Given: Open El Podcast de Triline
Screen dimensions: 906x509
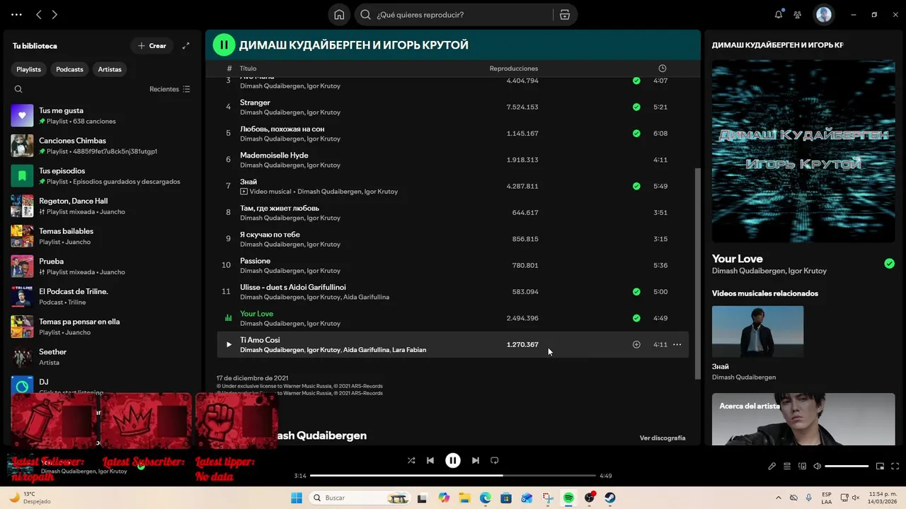Looking at the screenshot, I should 103,296.
